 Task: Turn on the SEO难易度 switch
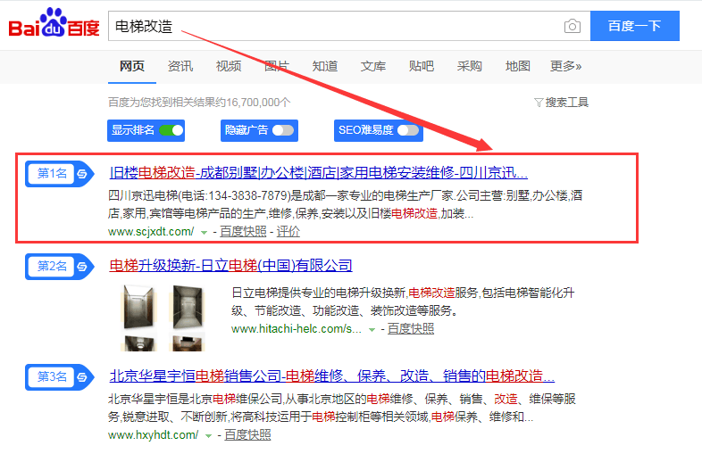point(408,130)
